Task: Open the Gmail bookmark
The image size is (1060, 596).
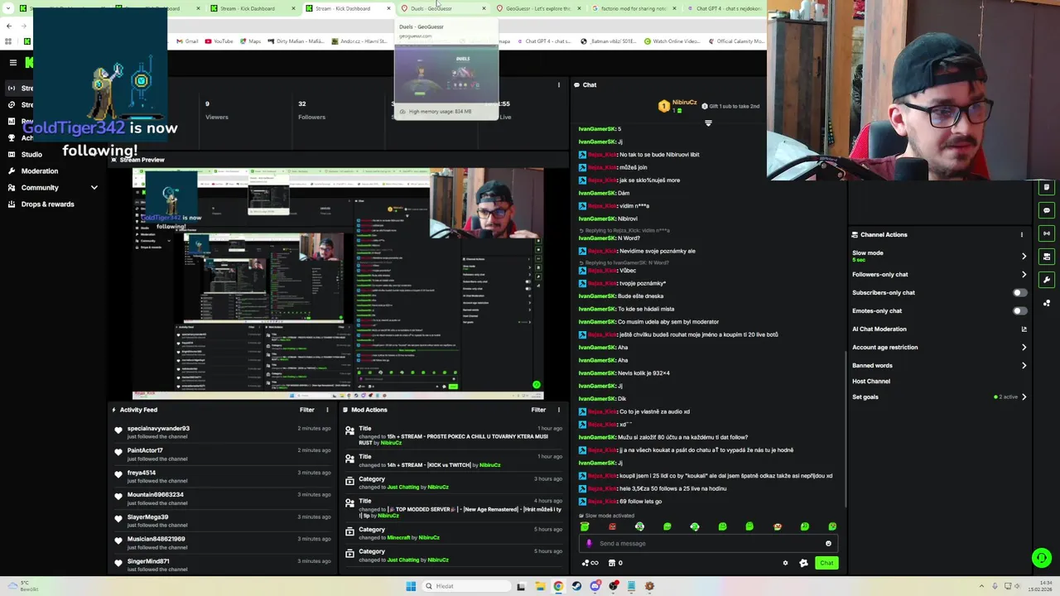Action: pyautogui.click(x=186, y=41)
